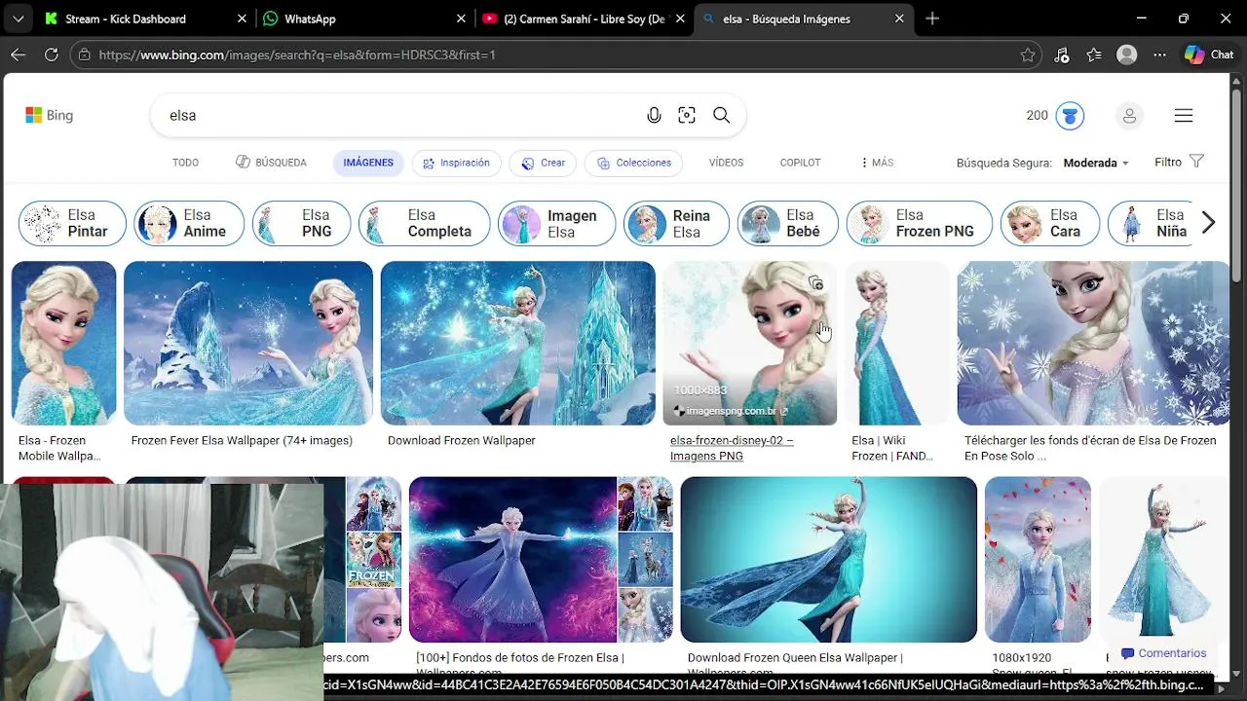The width and height of the screenshot is (1247, 701).
Task: Open the Colecciones tab
Action: point(633,163)
